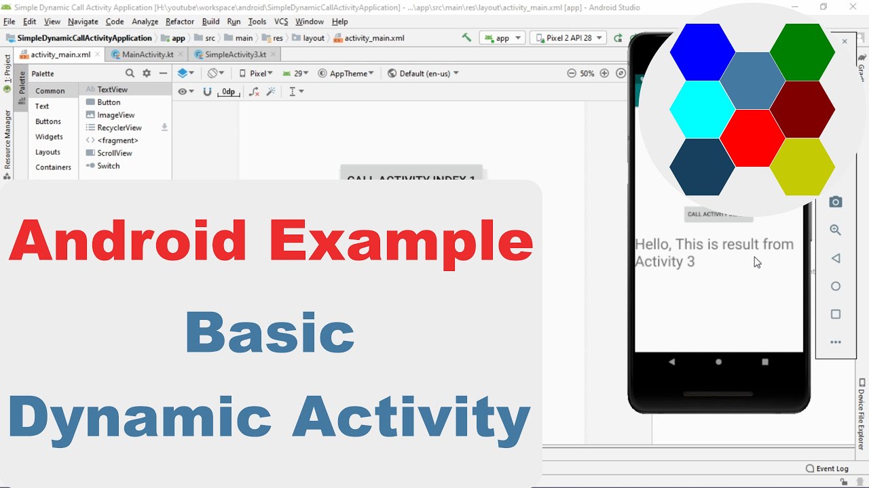Open the Refactor menu
Screen dimensions: 869x488
click(180, 22)
